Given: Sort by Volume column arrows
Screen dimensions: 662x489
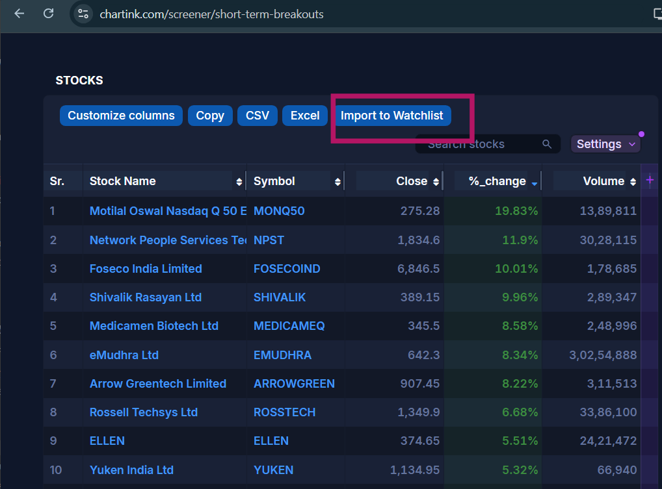Looking at the screenshot, I should (633, 182).
